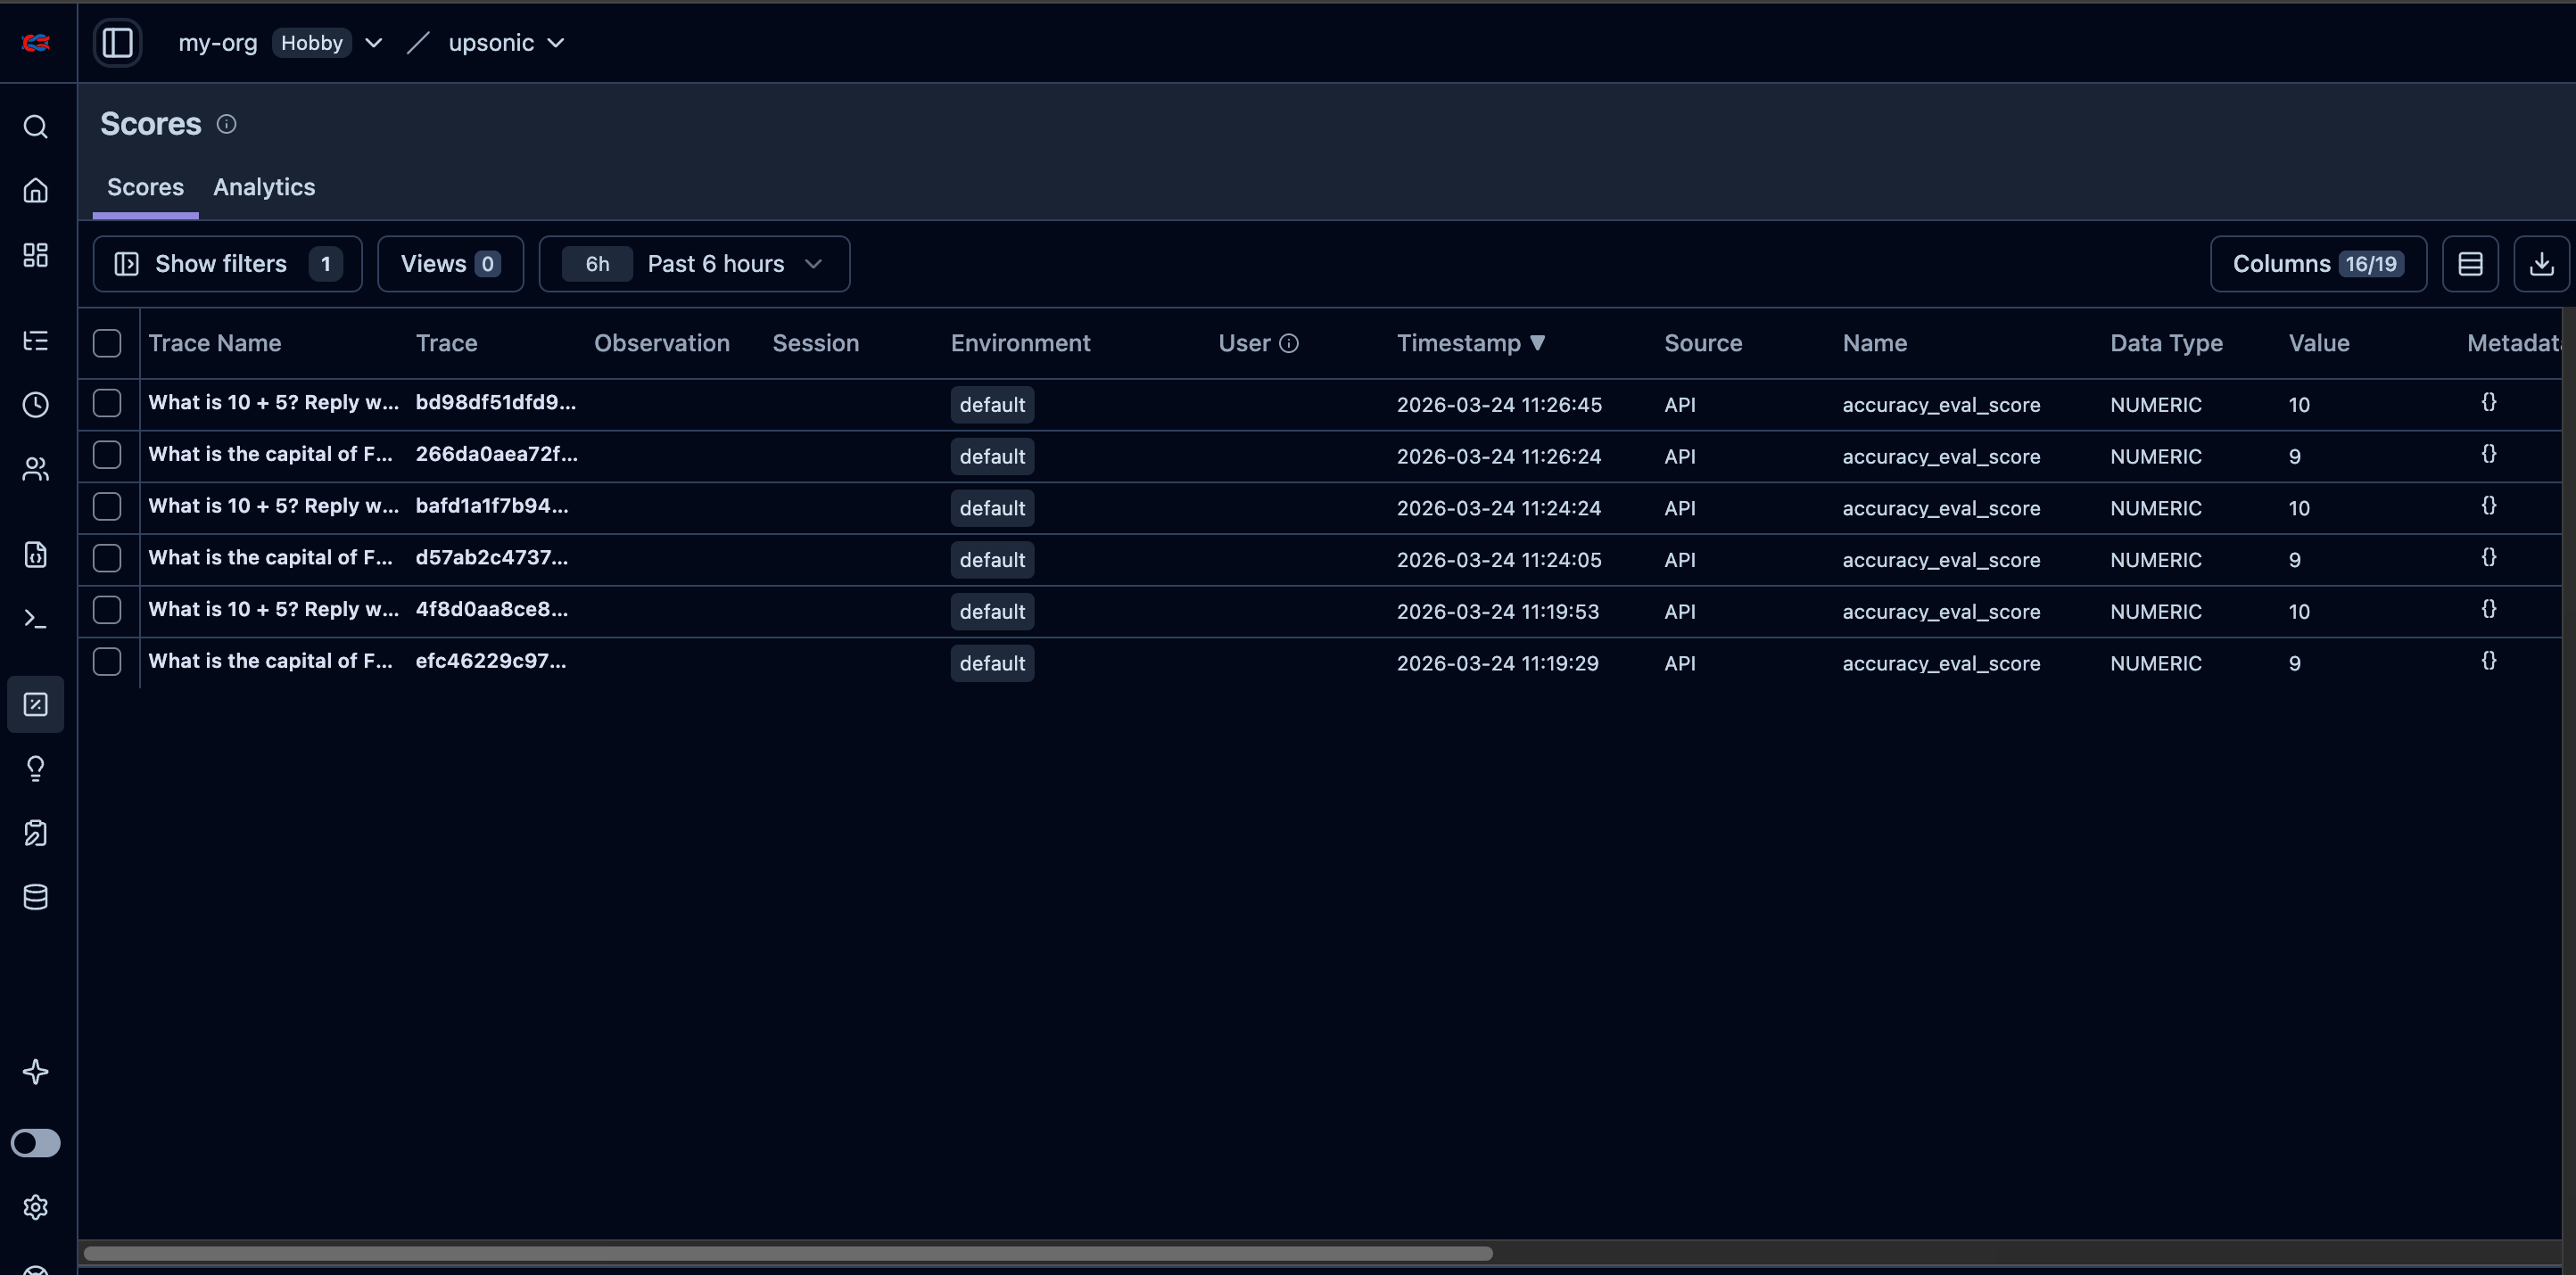Open the upsonic project dropdown

tap(506, 43)
